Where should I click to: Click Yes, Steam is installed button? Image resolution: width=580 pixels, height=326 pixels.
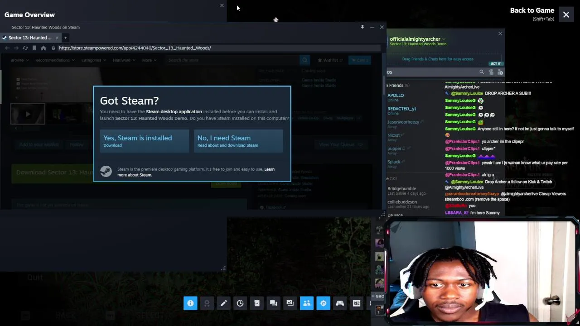pyautogui.click(x=144, y=141)
